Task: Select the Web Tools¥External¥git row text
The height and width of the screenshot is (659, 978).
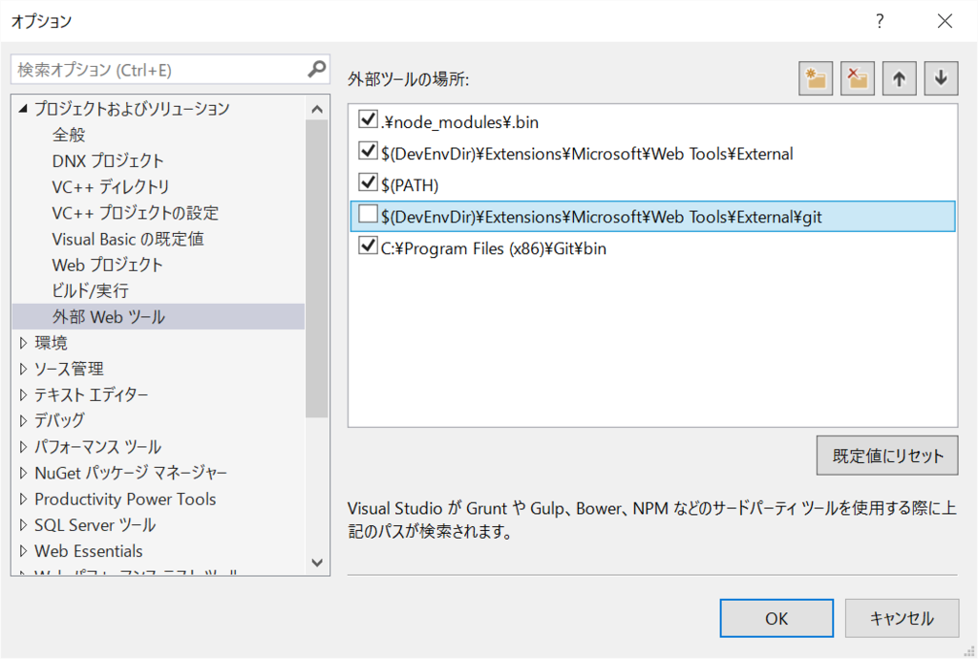Action: coord(602,217)
